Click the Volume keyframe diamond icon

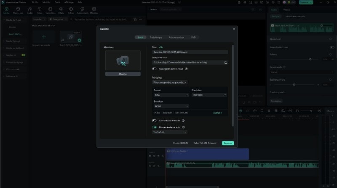pyautogui.click(x=330, y=55)
